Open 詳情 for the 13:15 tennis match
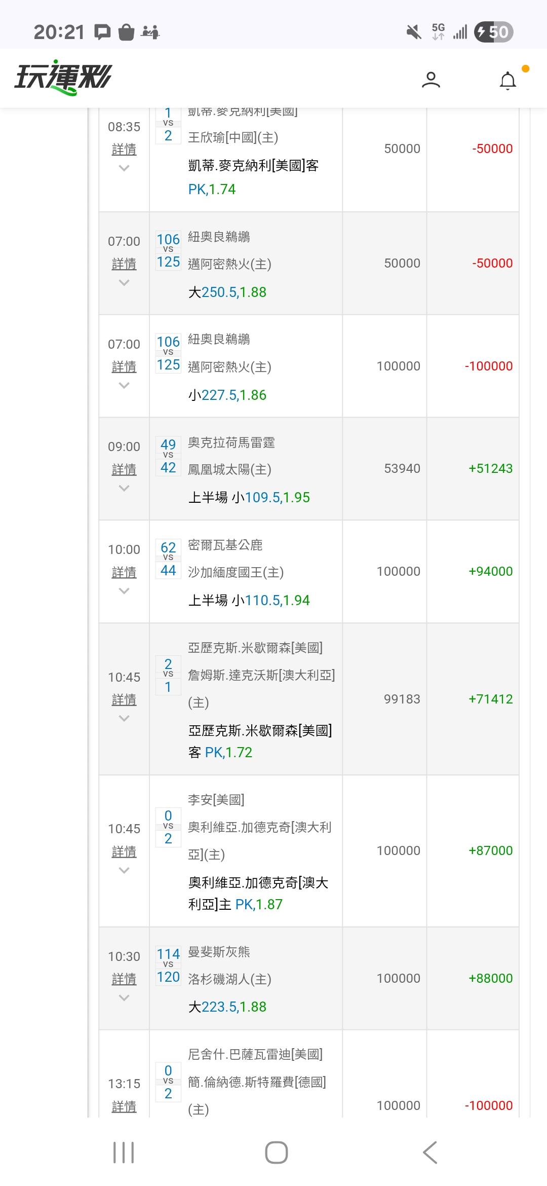547x1186 pixels. click(124, 1106)
